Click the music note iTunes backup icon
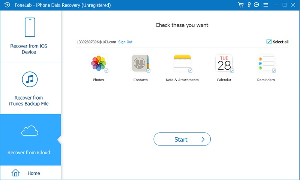 pyautogui.click(x=30, y=79)
